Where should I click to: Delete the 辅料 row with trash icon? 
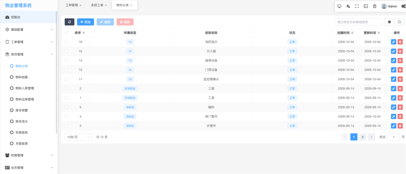pyautogui.click(x=400, y=107)
